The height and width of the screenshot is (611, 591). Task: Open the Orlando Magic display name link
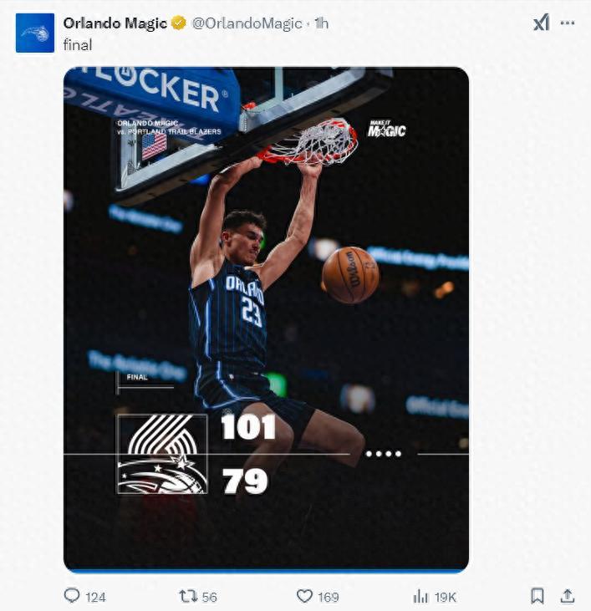[x=115, y=23]
